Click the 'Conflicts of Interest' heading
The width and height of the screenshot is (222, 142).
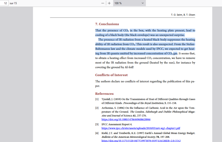click(111, 75)
